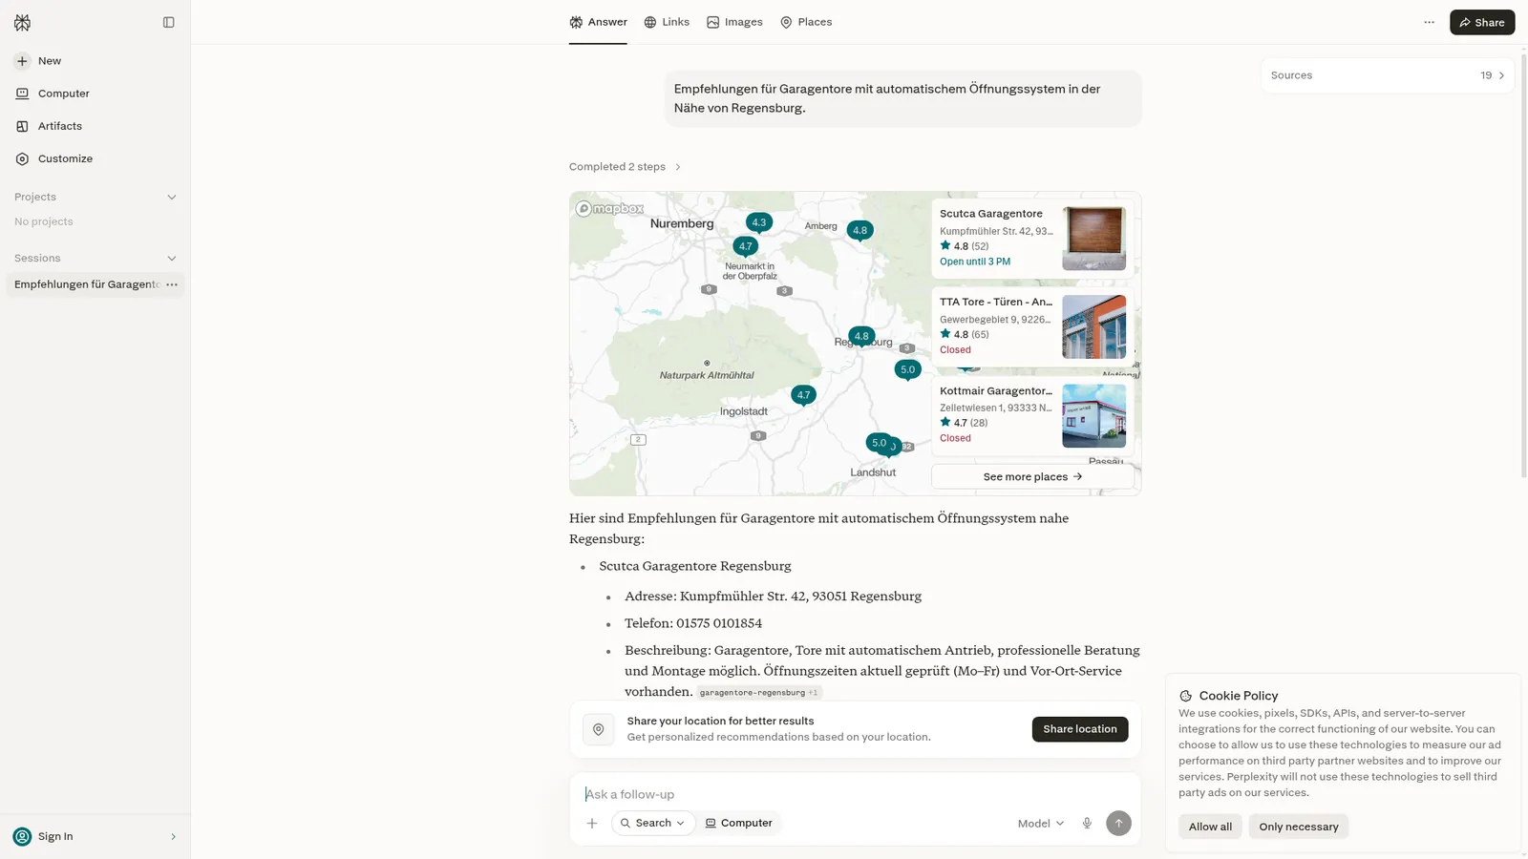1528x859 pixels.
Task: Click the 4.3 map pin near Nuremberg
Action: pos(759,222)
